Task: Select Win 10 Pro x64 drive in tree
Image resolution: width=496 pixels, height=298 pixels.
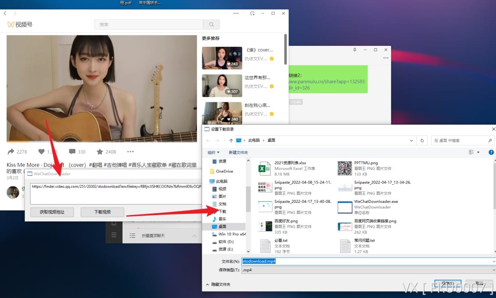Action: click(232, 234)
